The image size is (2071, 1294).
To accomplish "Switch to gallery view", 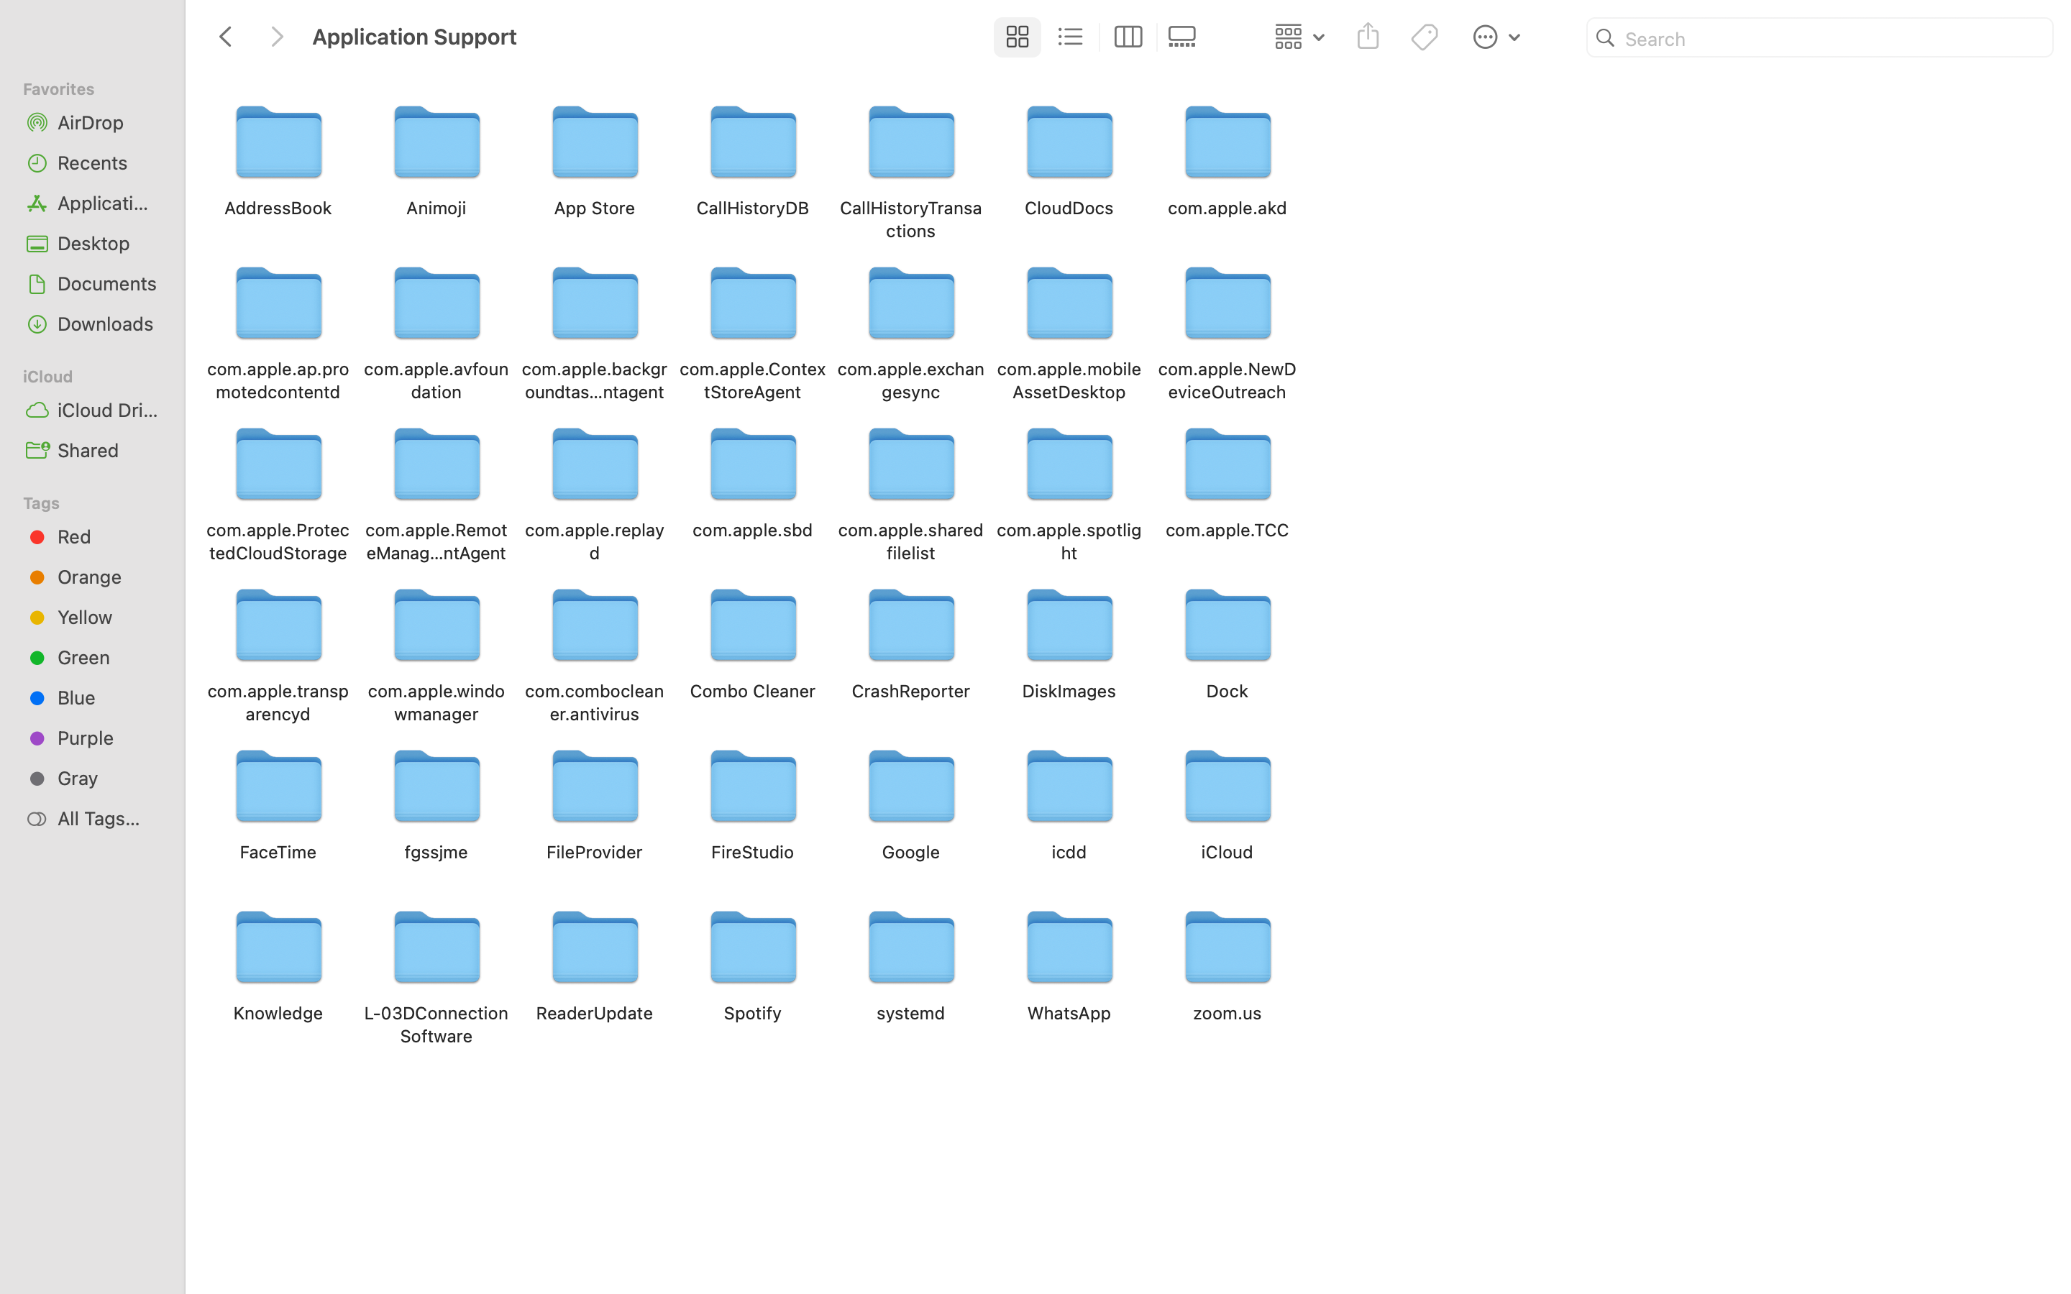I will (1183, 37).
